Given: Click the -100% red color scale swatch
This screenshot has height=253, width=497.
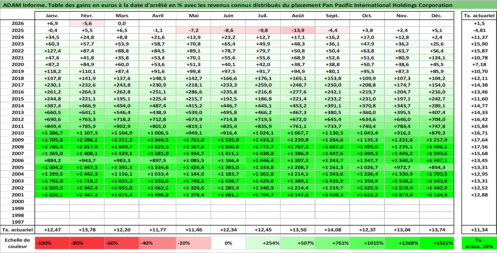Looking at the screenshot, I should click(x=52, y=243).
